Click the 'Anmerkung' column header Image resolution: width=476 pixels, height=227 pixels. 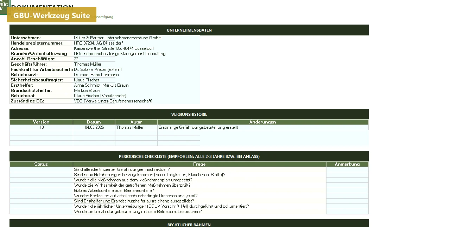(347, 164)
